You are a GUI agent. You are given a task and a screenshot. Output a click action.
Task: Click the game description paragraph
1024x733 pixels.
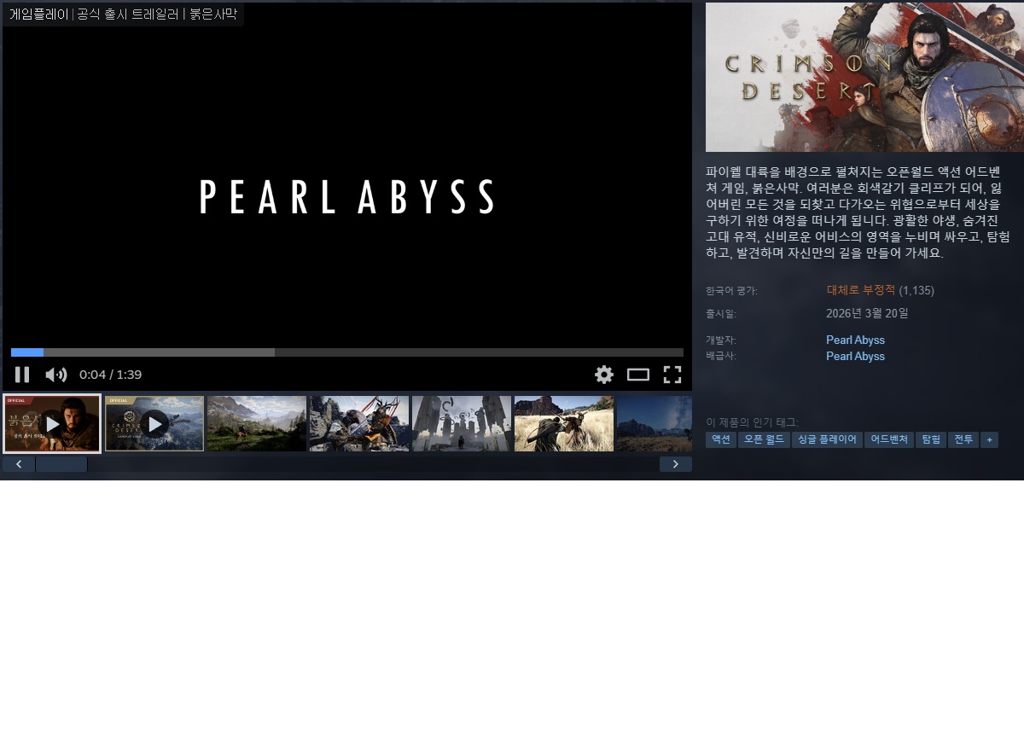point(858,212)
